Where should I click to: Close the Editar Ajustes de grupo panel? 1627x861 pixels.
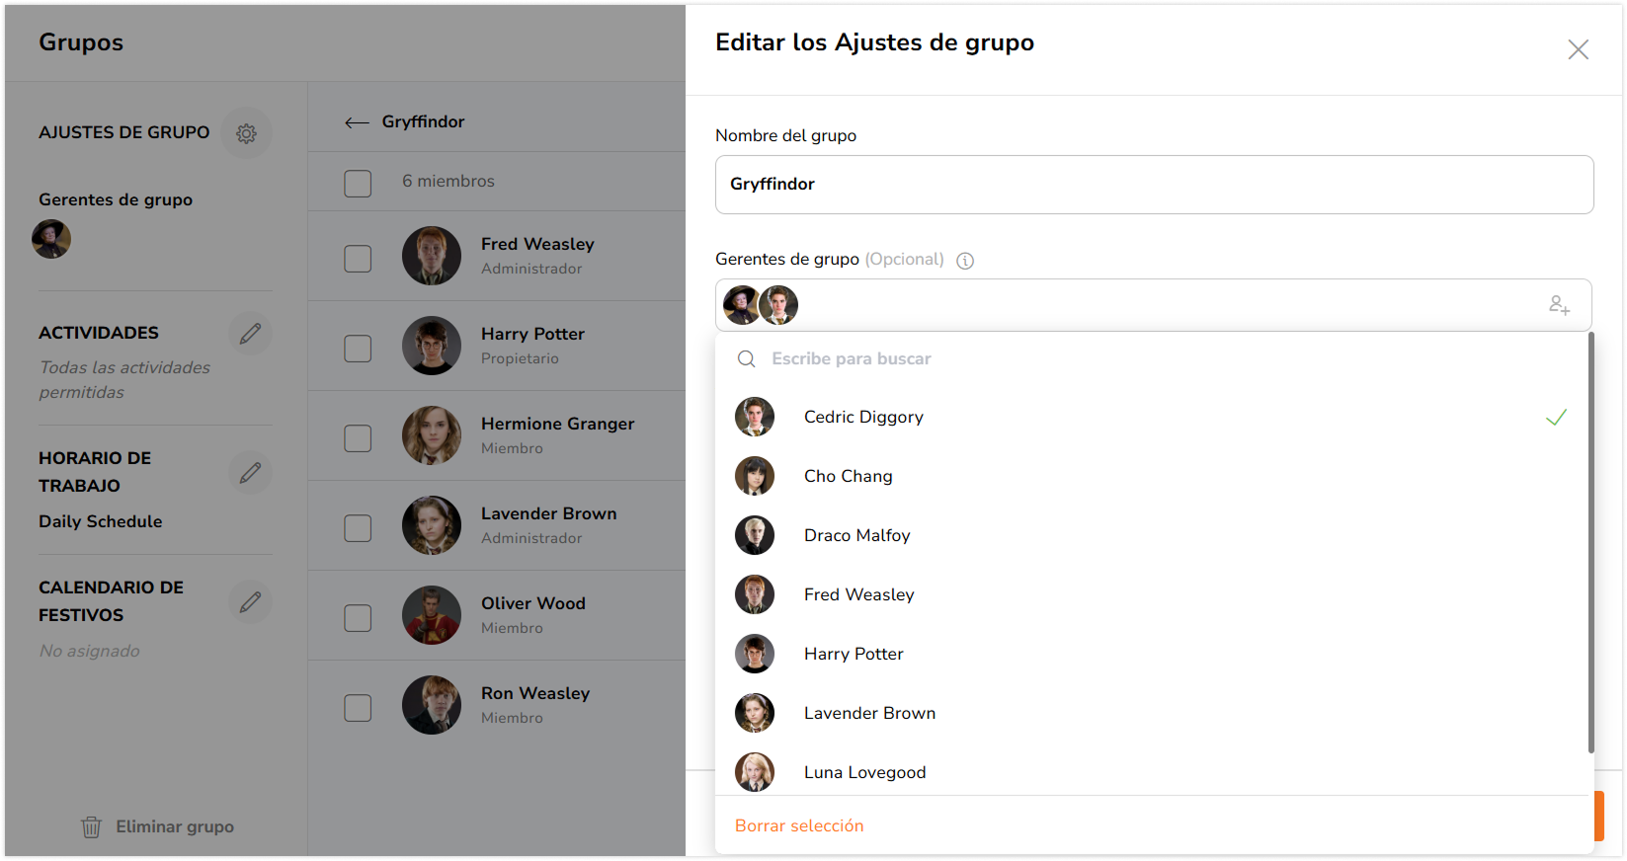click(x=1578, y=49)
